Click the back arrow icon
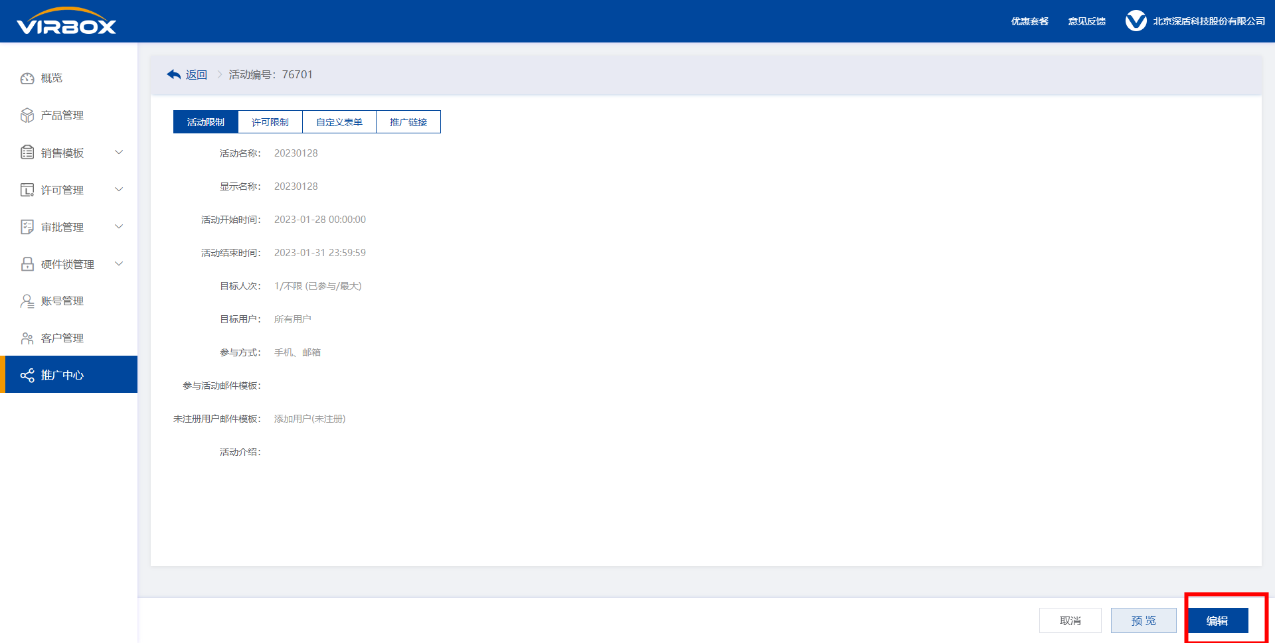1275x643 pixels. (x=174, y=74)
